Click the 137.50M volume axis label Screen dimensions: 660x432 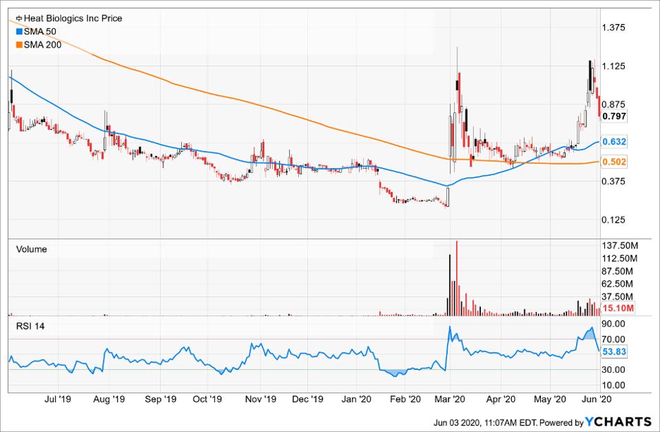pos(619,245)
